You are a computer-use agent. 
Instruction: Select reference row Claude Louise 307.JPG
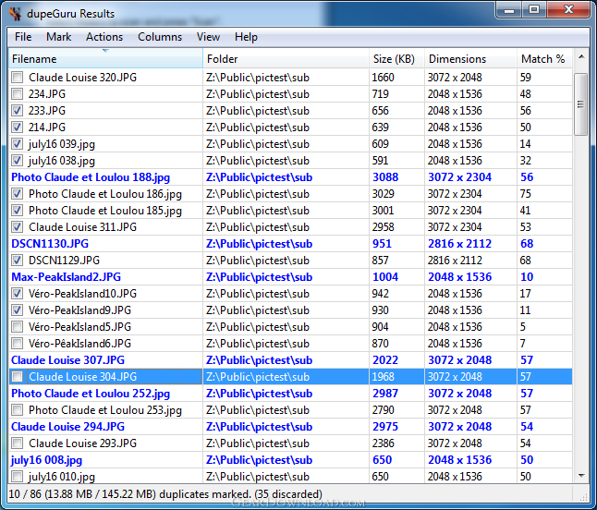click(x=290, y=360)
